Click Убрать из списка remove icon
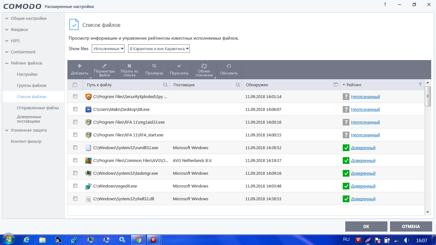436x245 pixels. (129, 66)
